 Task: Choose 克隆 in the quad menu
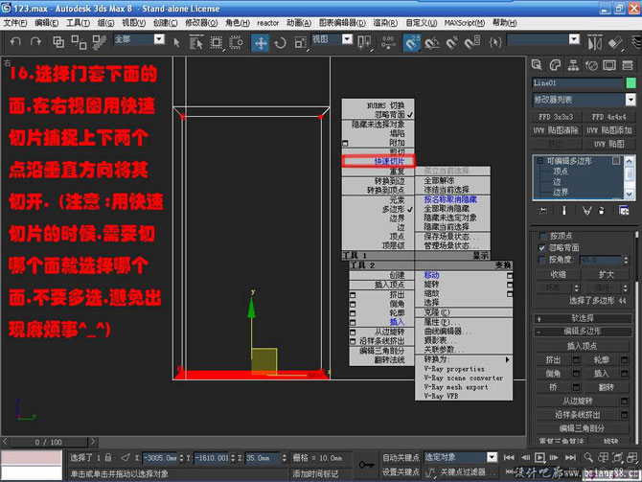click(x=437, y=312)
